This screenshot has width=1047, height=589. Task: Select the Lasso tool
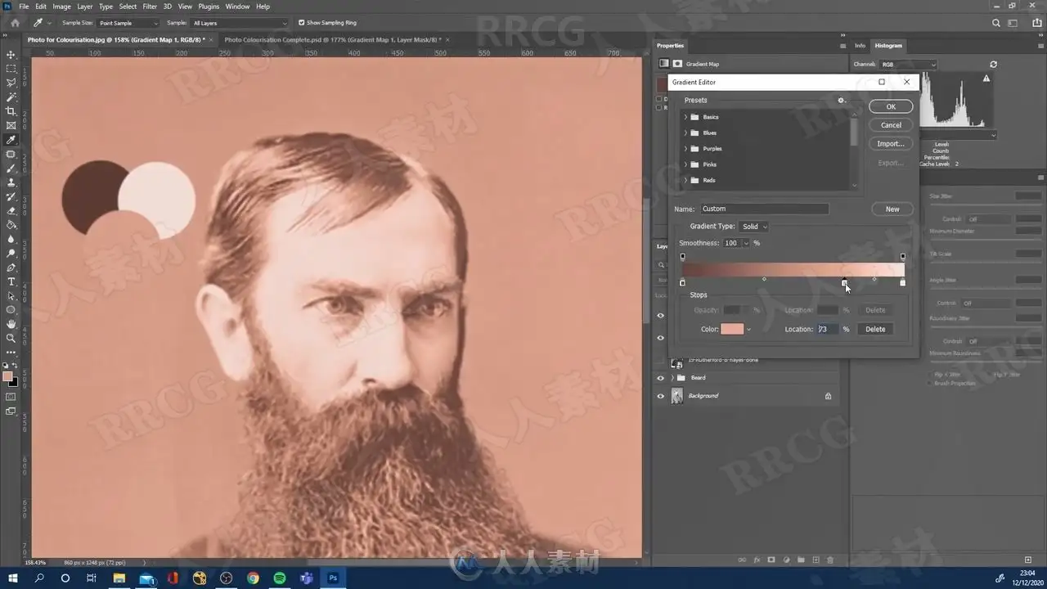point(11,83)
